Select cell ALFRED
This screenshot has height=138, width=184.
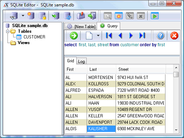tap(76, 90)
